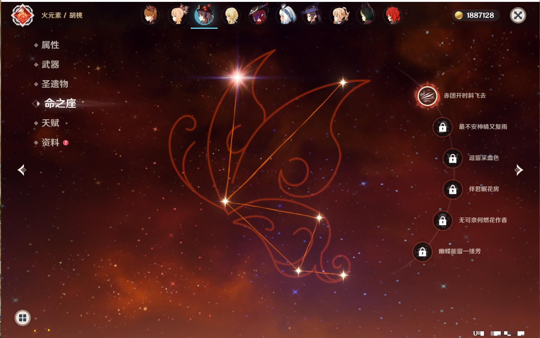The image size is (540, 338).
Task: Select the dark-green-haired avatar with tall ears
Action: [366, 15]
